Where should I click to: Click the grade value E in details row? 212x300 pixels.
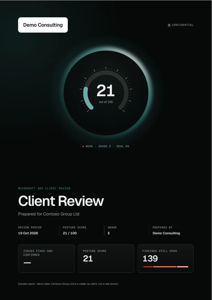[x=109, y=233]
